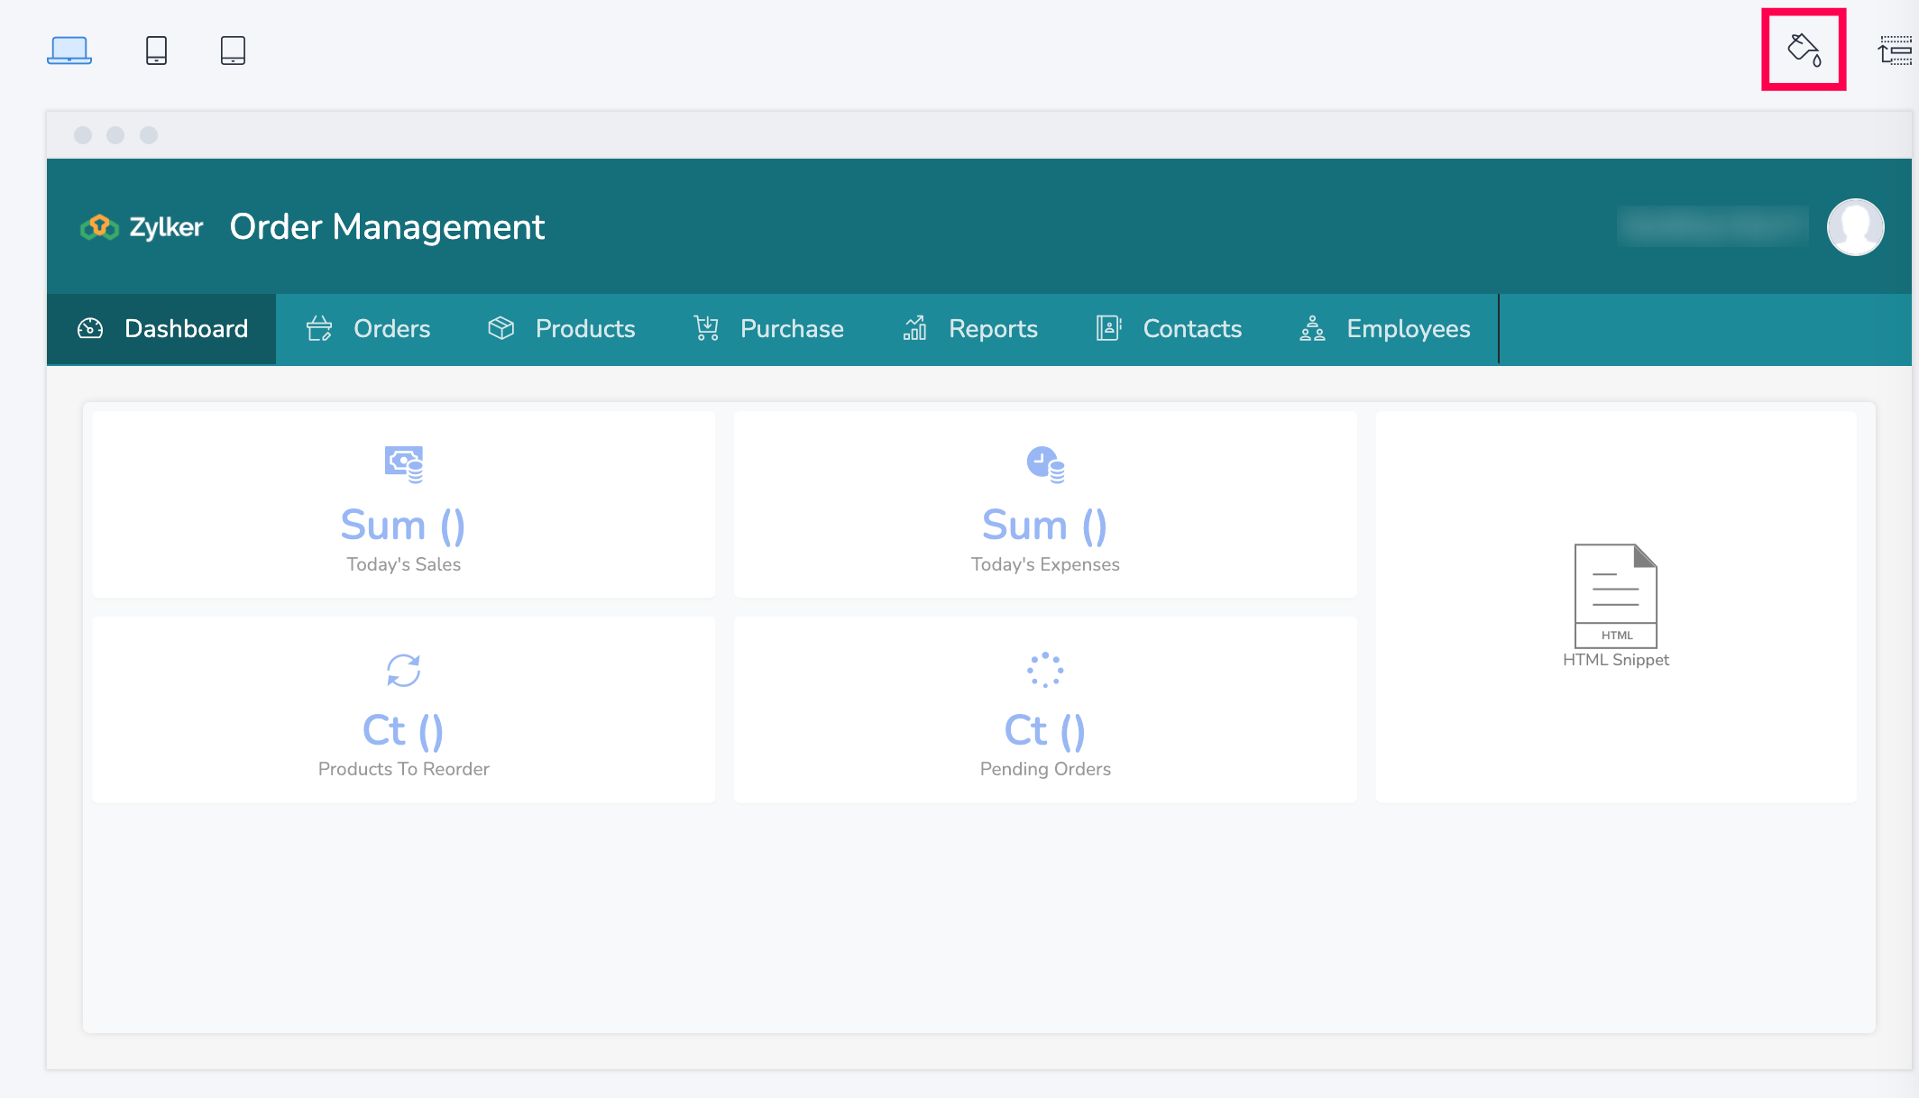Click the Products To Reorder refresh icon

click(403, 670)
